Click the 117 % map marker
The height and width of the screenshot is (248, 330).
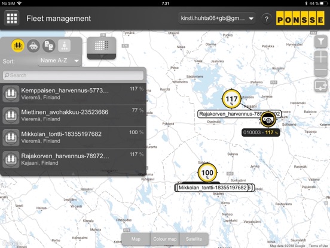[231, 99]
